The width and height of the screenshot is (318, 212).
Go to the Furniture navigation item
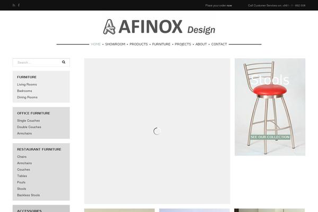coord(161,44)
